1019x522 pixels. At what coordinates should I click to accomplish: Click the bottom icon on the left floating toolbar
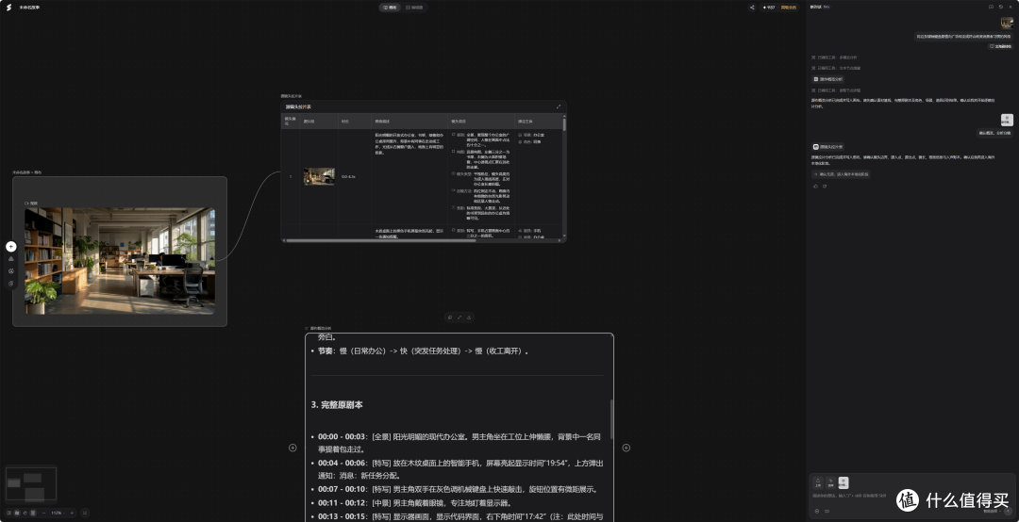tap(11, 284)
